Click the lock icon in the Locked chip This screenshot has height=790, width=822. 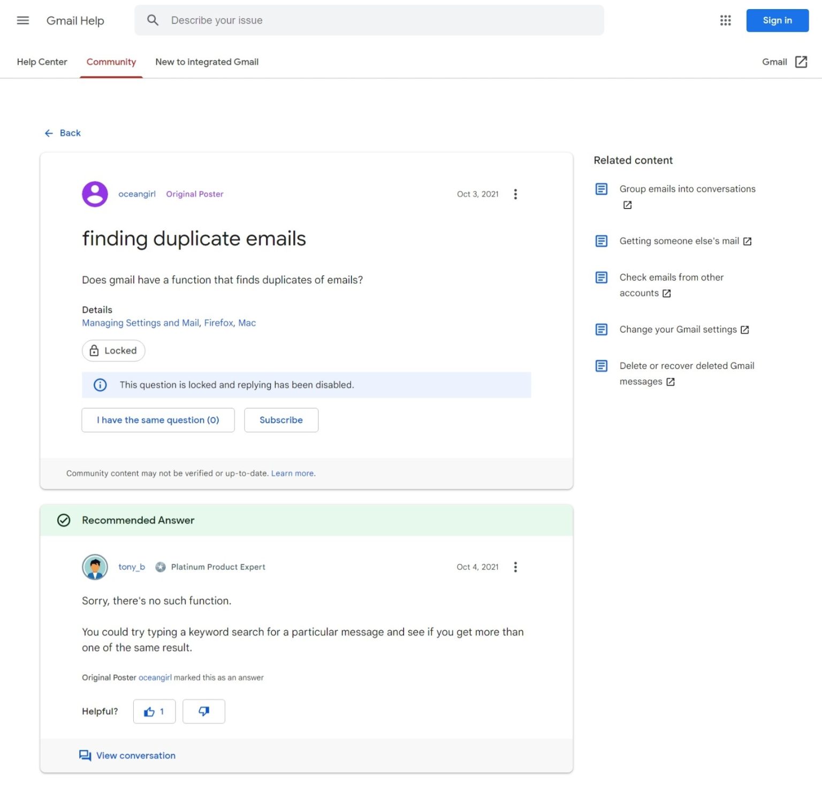tap(94, 351)
